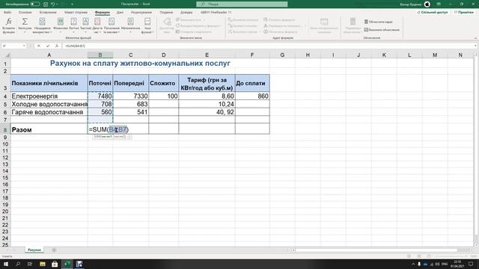Cancel the formula entry with X icon
Screen dimensions: 479x269
(39, 46)
